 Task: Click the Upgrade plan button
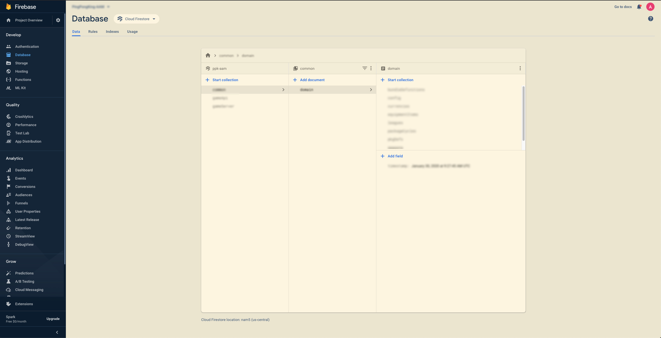pos(53,319)
